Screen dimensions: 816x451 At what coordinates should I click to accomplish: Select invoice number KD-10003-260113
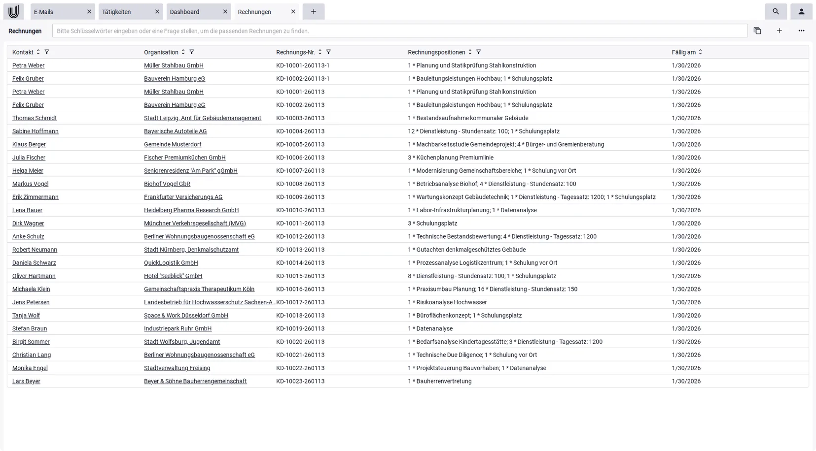[300, 118]
